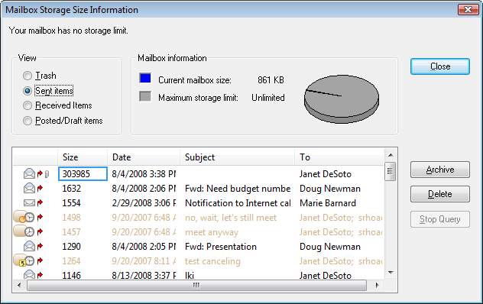This screenshot has height=304, width=483.
Task: Click the red sent arrow in the 1457 row
Action: (x=40, y=232)
